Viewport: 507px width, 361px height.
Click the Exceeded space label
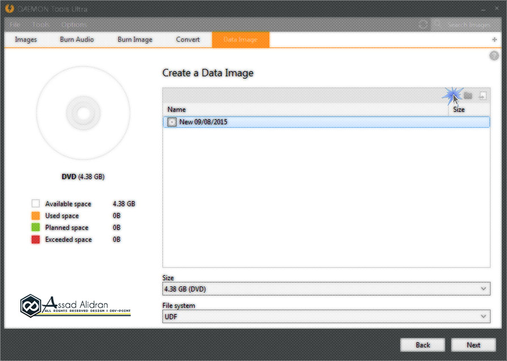coord(68,240)
